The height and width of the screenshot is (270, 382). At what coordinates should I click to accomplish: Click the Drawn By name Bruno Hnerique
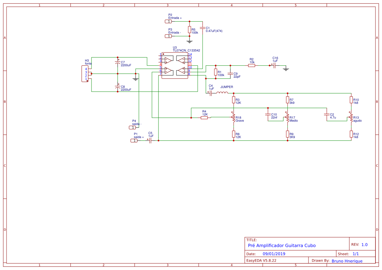tap(347, 261)
